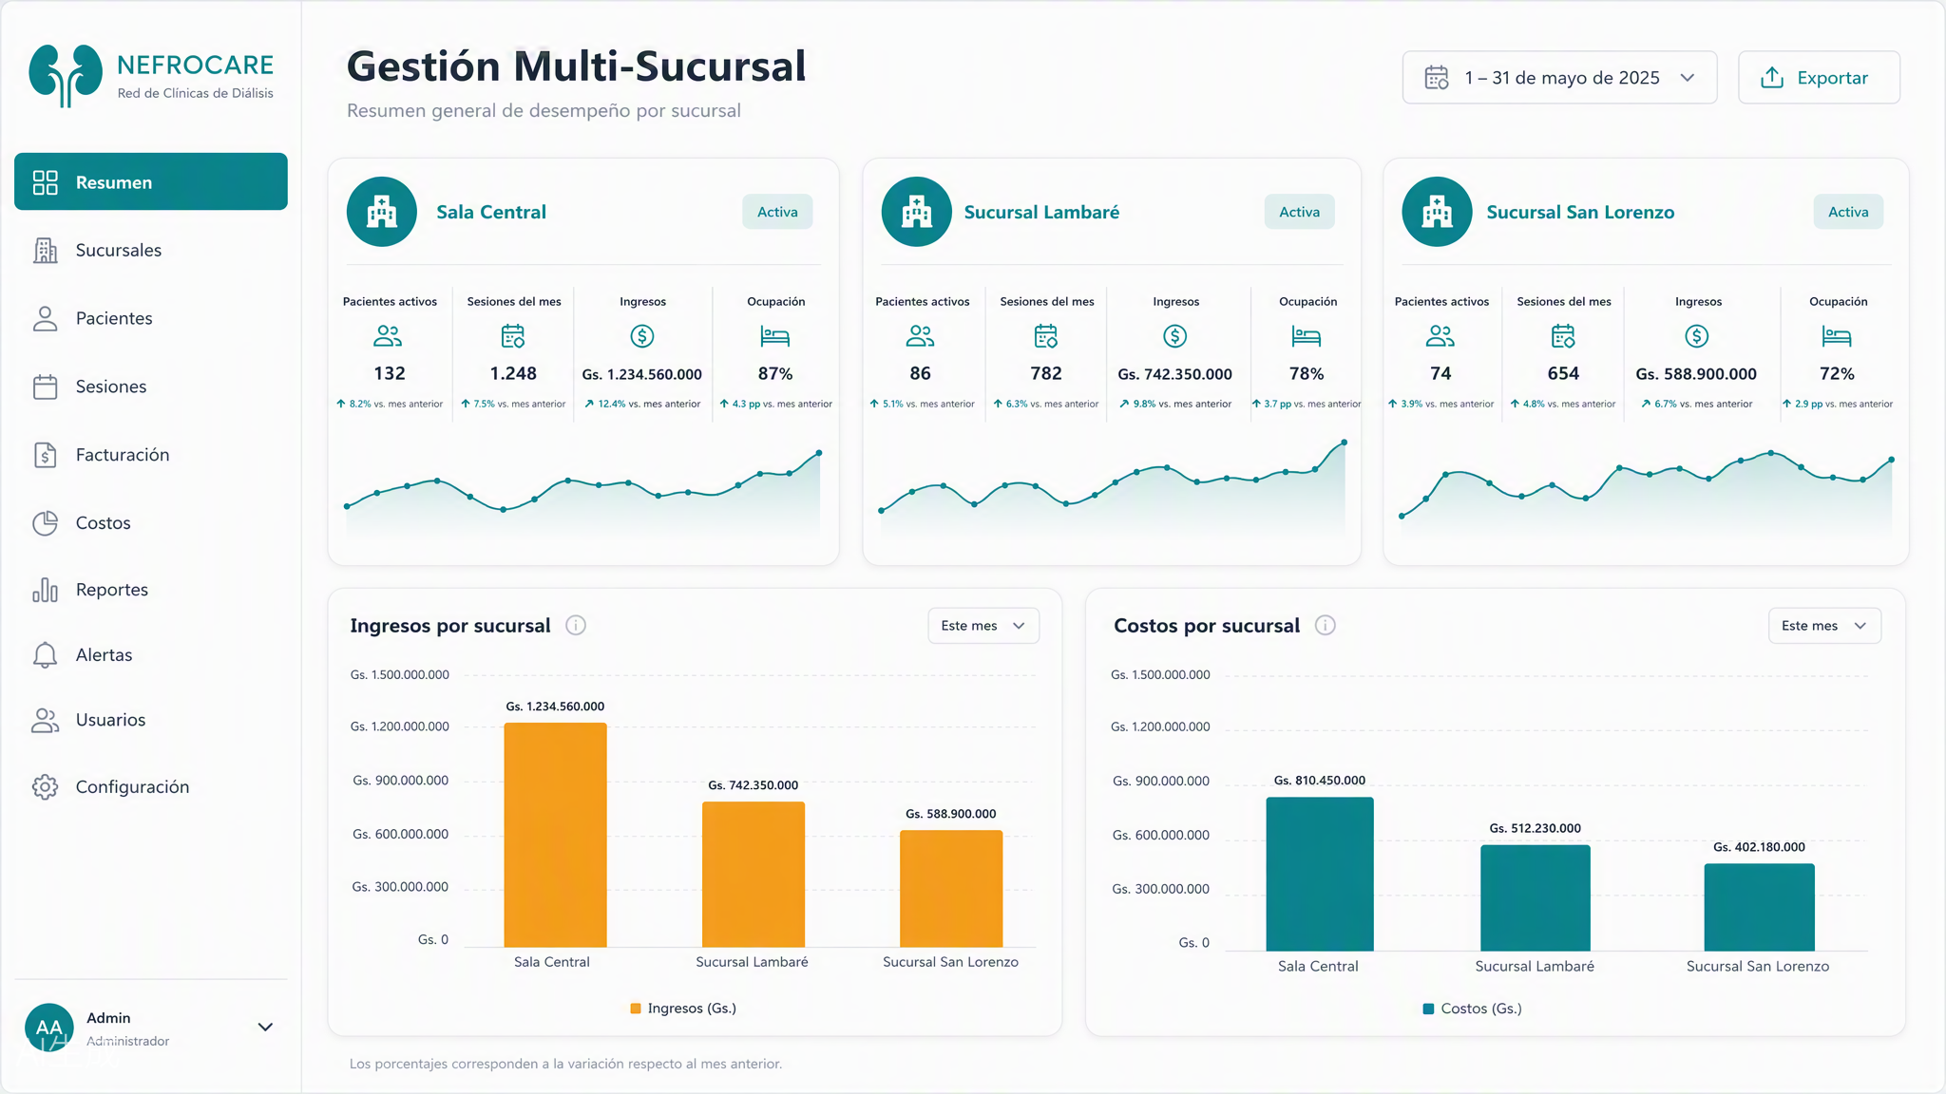Expand Este mes dropdown in Costos chart
Viewport: 1946px width, 1094px height.
1824,626
